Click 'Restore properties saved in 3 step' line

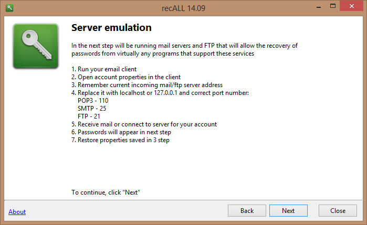120,140
